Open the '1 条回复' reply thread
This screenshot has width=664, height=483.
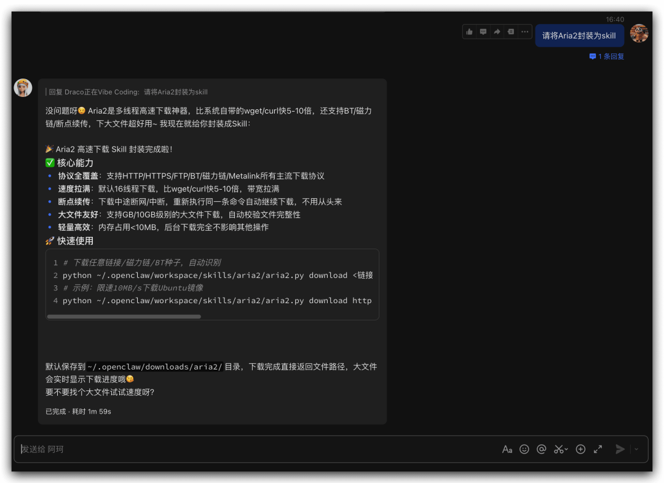[x=607, y=56]
